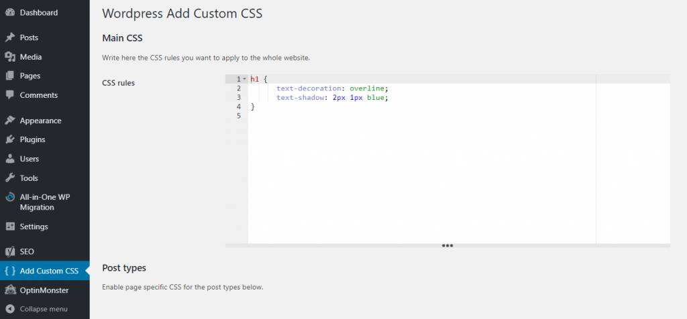This screenshot has height=319, width=687.
Task: Click the Appearance paintbrush icon
Action: (10, 121)
